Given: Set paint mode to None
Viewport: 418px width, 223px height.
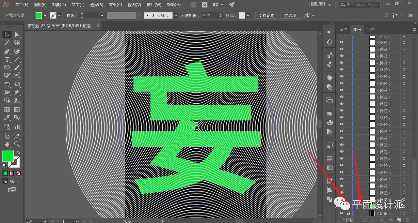Looking at the screenshot, I should tap(18, 173).
